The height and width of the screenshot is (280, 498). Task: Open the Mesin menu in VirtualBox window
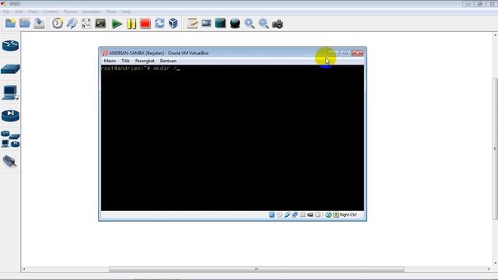click(110, 61)
